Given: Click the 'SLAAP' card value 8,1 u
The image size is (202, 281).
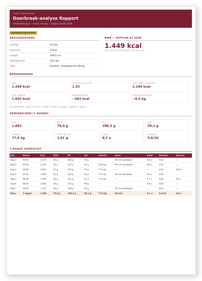Looking at the screenshot, I should [x=106, y=138].
